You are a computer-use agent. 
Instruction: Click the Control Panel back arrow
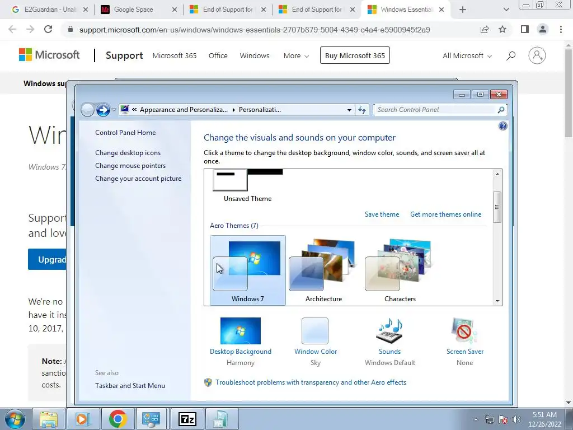[87, 109]
